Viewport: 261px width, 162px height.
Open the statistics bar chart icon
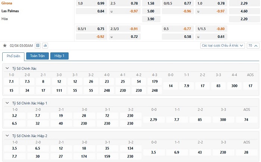click(45, 45)
